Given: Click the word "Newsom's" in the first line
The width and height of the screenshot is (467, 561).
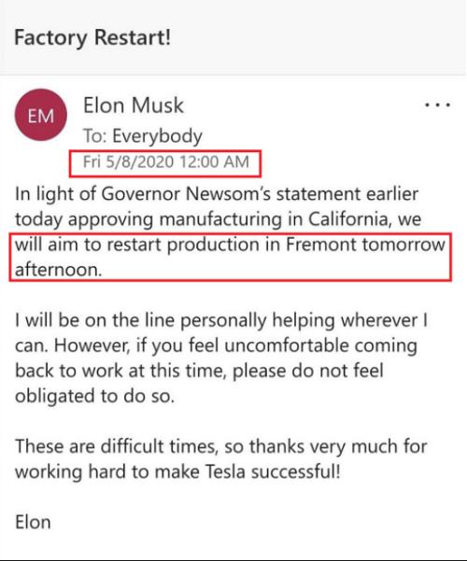Looking at the screenshot, I should 228,194.
